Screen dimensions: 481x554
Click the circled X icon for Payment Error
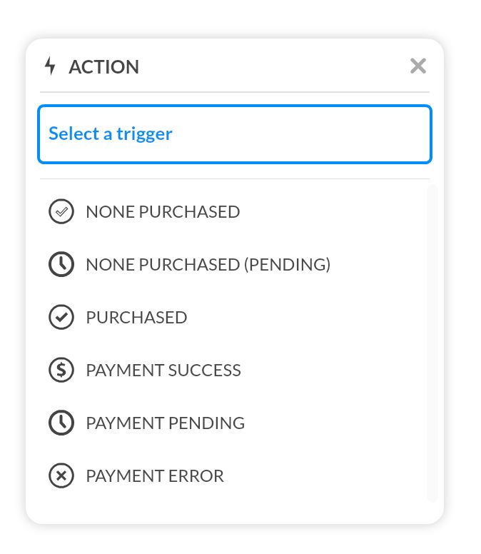61,476
